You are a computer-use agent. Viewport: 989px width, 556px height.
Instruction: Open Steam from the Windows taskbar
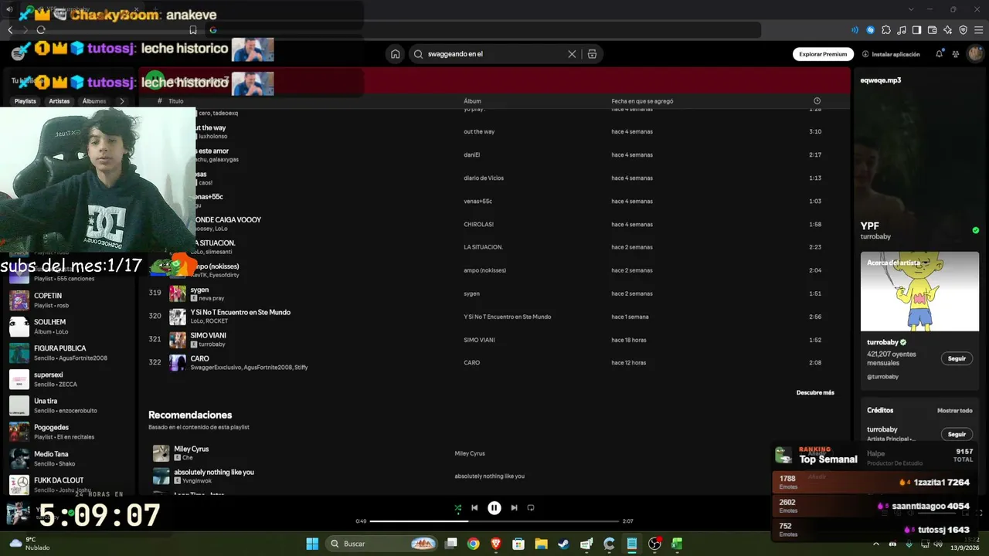coord(564,544)
